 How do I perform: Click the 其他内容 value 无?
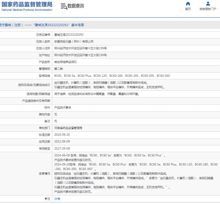tap(56, 114)
